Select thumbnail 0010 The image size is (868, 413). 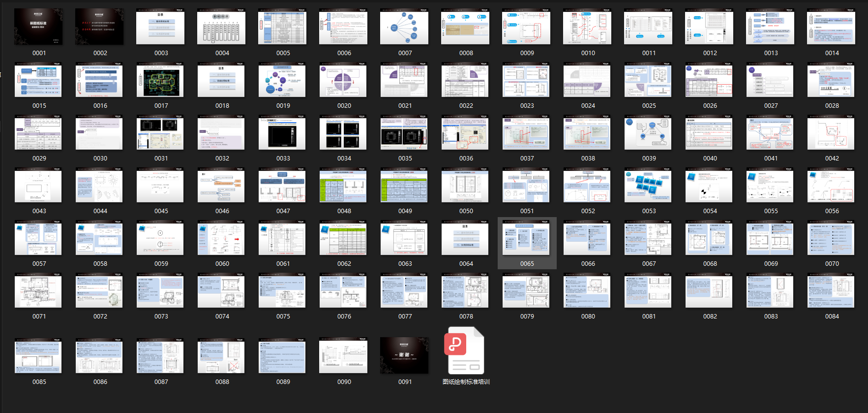pyautogui.click(x=587, y=27)
